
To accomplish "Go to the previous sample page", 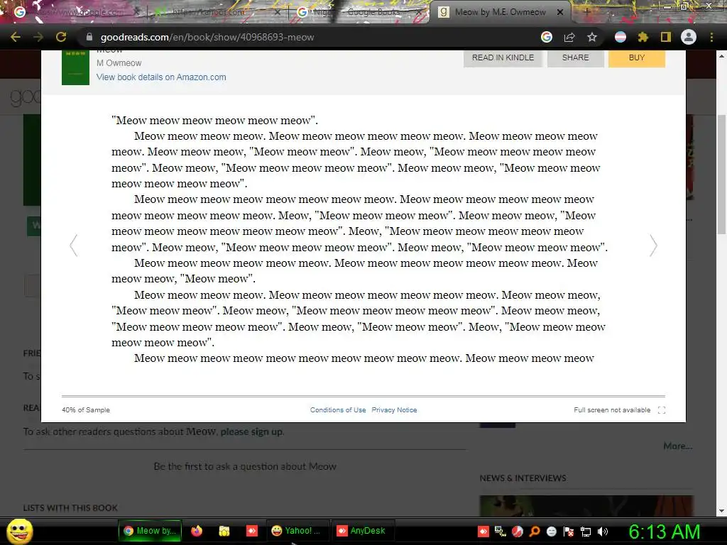I will coord(73,245).
